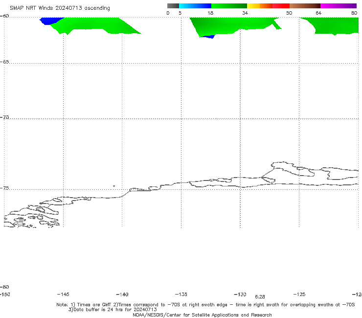Click the longitude label '-140'
Screen dimensions: 362x318
coord(122,295)
